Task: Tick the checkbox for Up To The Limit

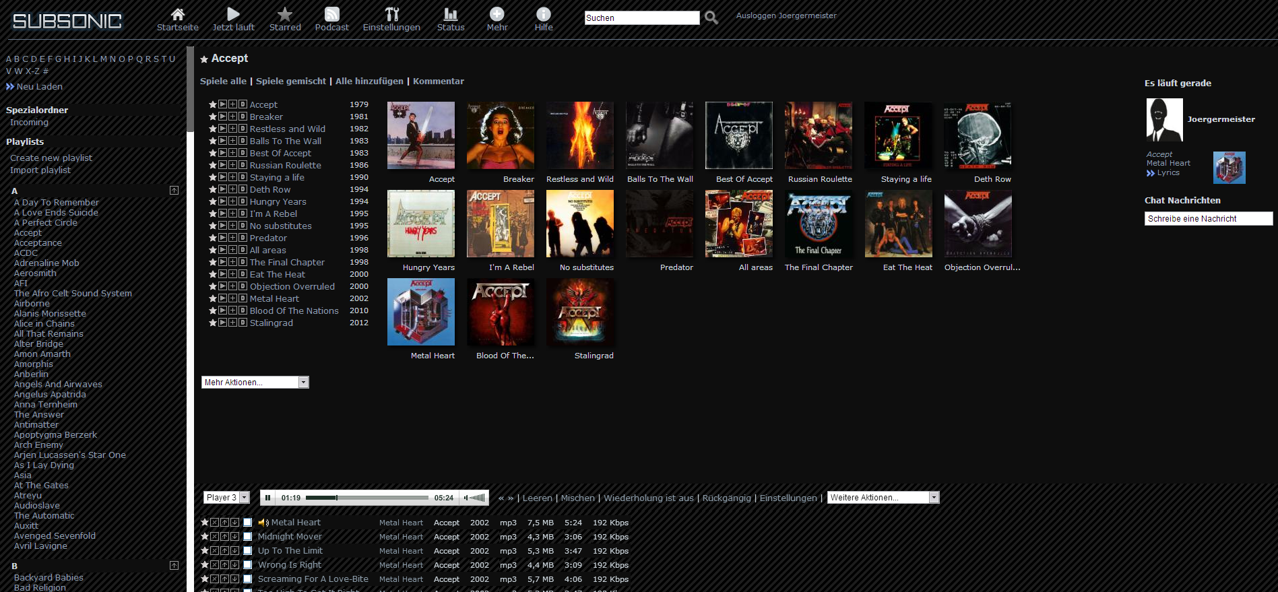Action: coord(247,551)
